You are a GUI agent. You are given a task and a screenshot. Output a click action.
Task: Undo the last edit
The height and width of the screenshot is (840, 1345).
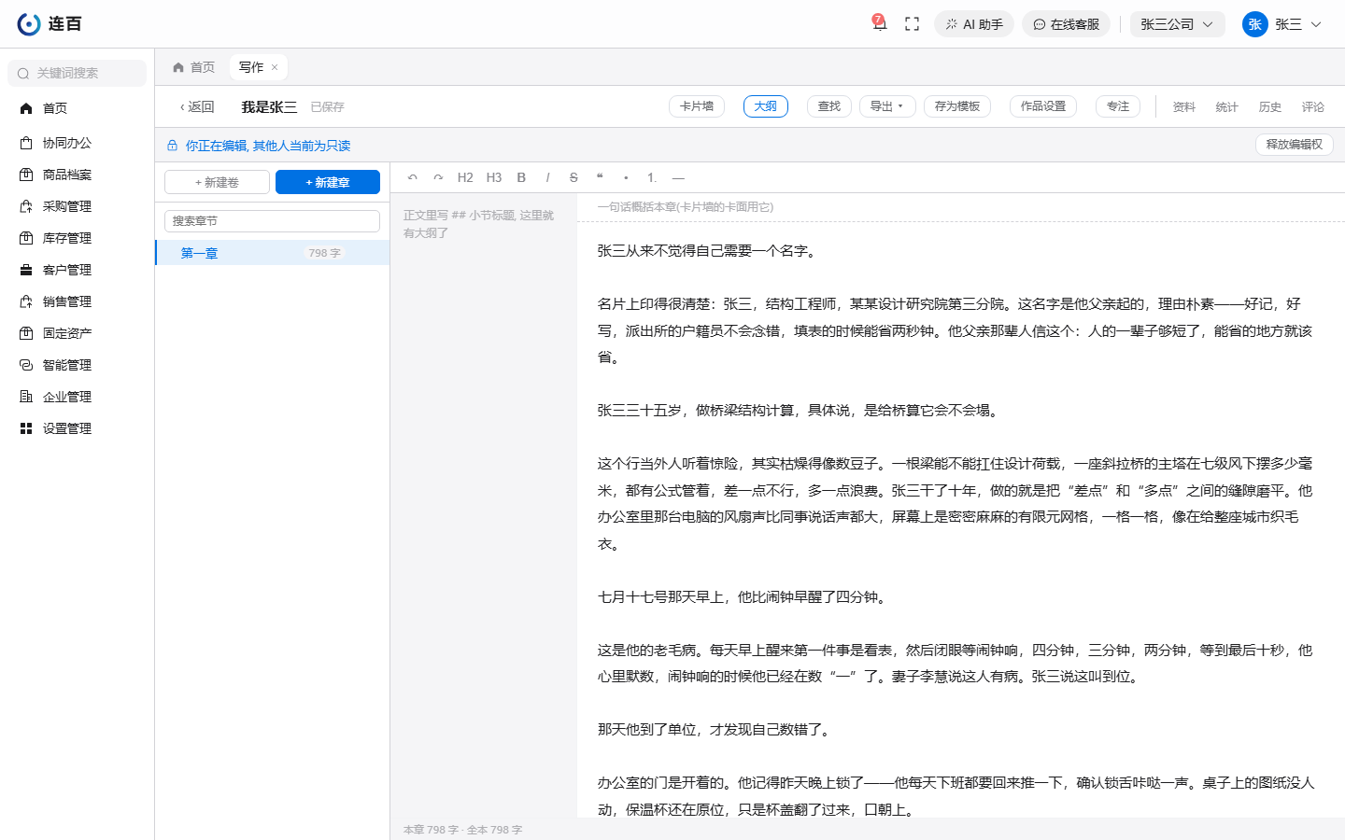(x=412, y=177)
